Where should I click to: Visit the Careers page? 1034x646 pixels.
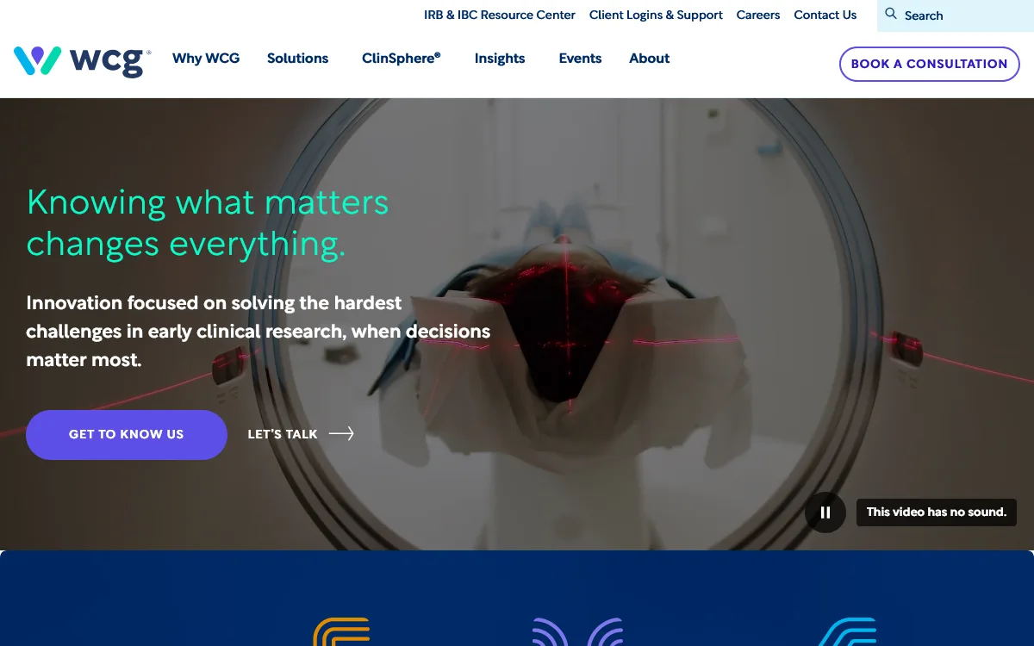(x=758, y=15)
